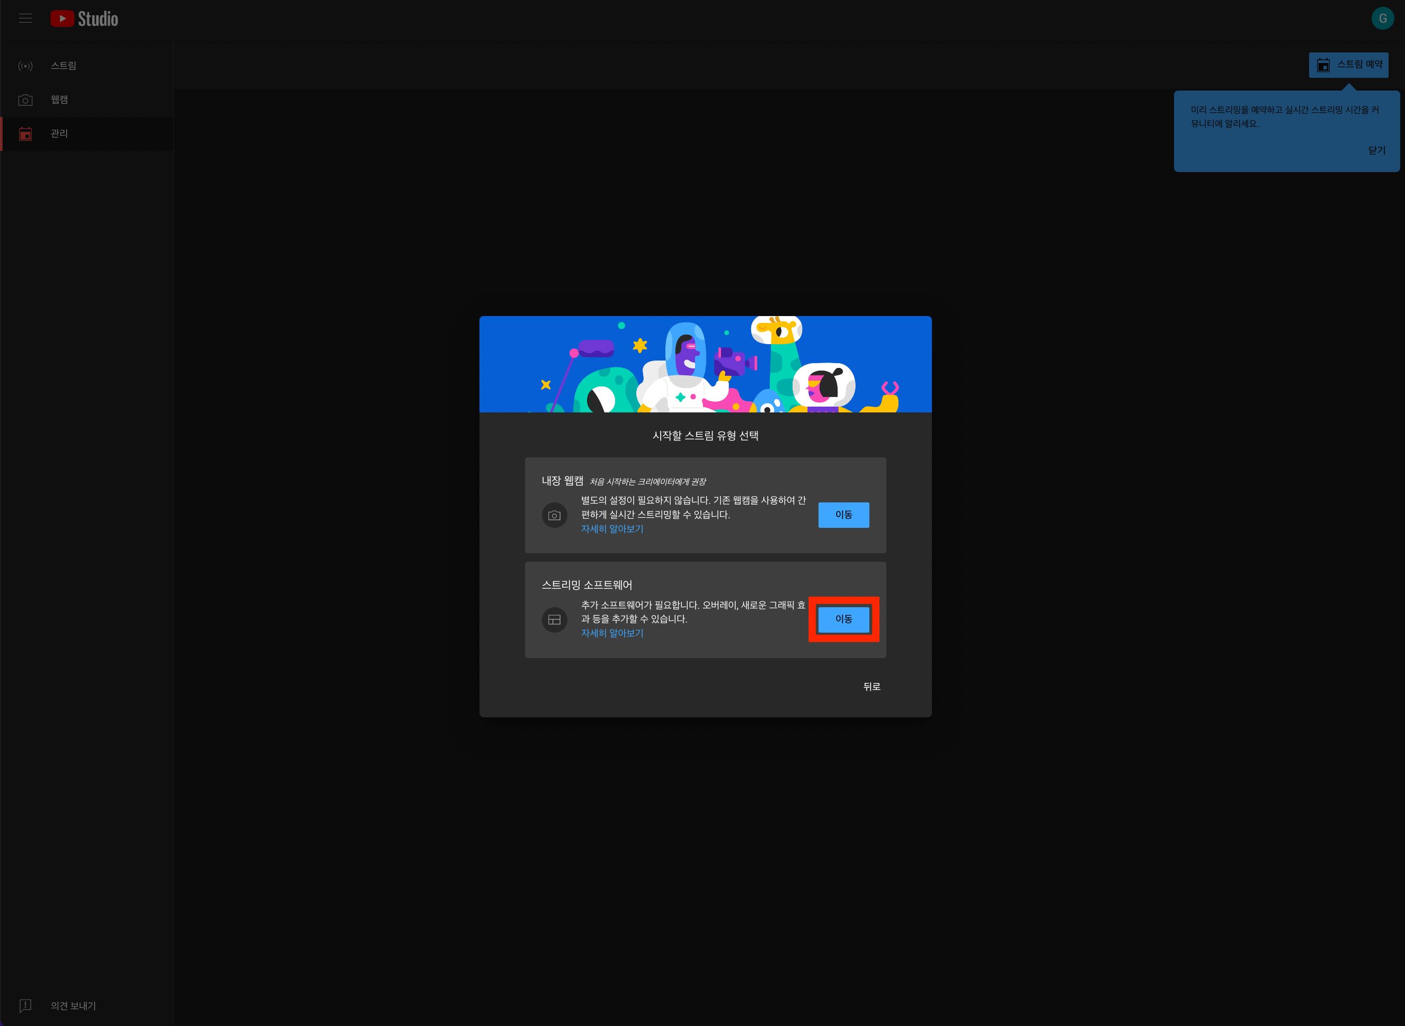Click the 관리 calendar icon in sidebar
This screenshot has width=1405, height=1026.
point(25,133)
